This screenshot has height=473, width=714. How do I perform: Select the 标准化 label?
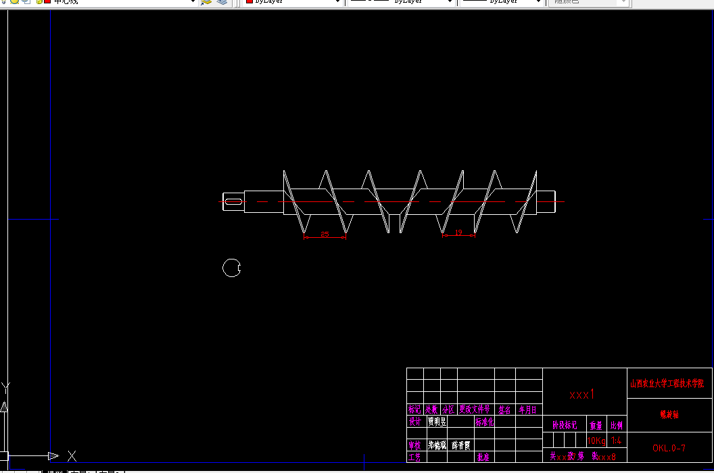(485, 422)
